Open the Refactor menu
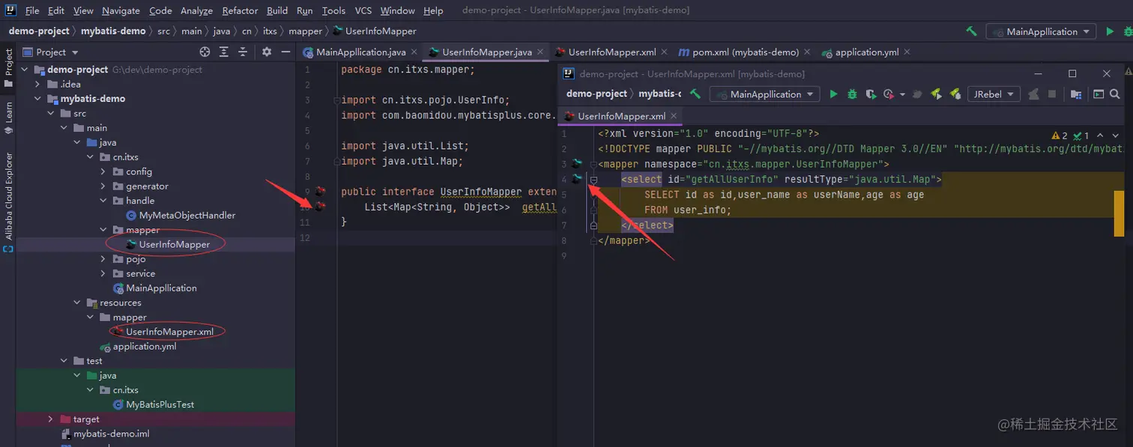1133x447 pixels. 240,10
